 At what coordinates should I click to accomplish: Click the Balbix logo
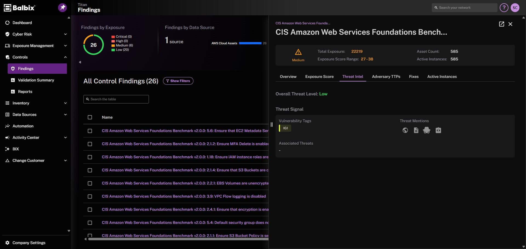coord(19,8)
